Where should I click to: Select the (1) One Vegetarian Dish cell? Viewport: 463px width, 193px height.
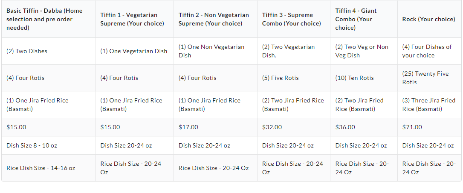click(x=134, y=51)
